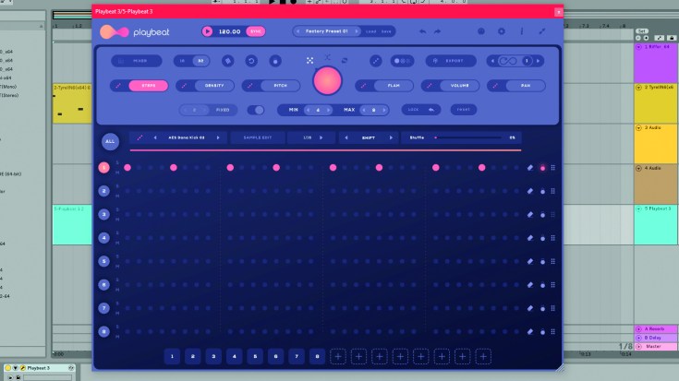Screen dimensions: 679x381
Task: Decrease the MIN value
Action: pos(308,110)
